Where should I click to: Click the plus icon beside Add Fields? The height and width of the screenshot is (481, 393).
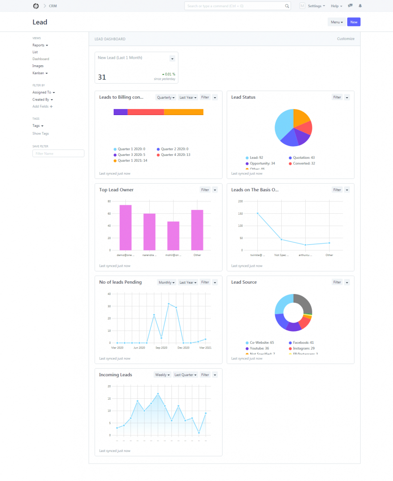point(51,107)
